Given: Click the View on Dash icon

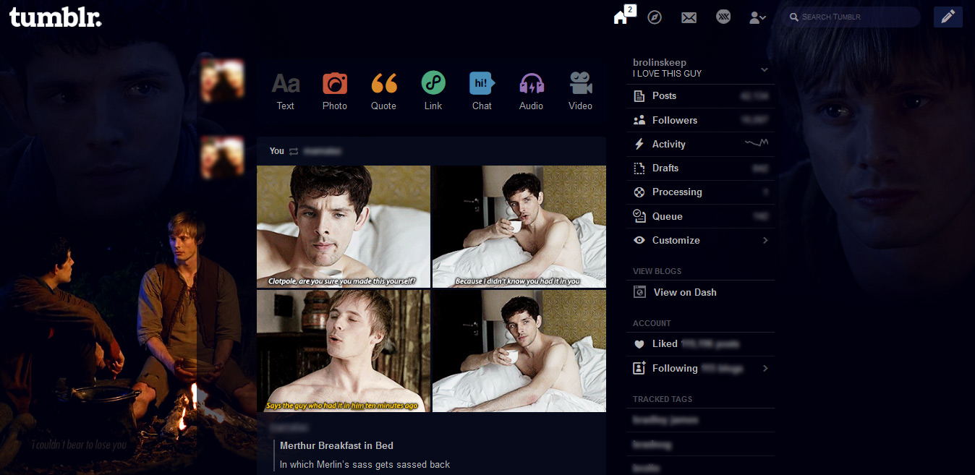Looking at the screenshot, I should (639, 292).
